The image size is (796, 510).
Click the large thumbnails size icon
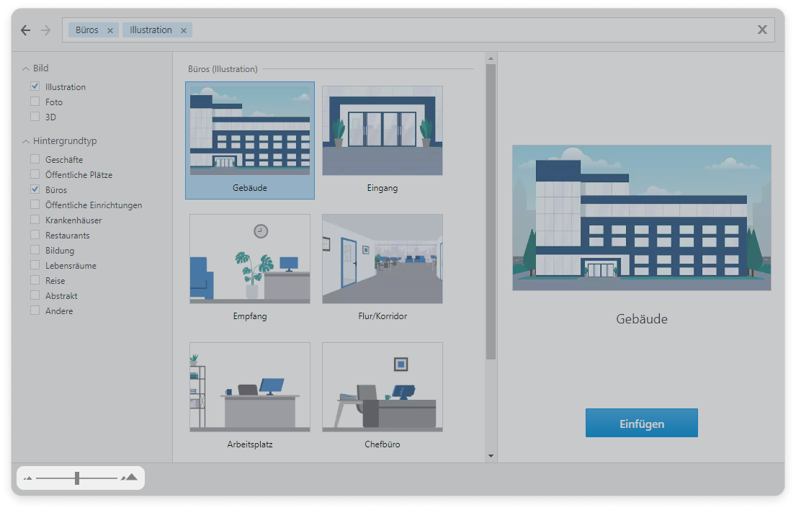pyautogui.click(x=130, y=477)
